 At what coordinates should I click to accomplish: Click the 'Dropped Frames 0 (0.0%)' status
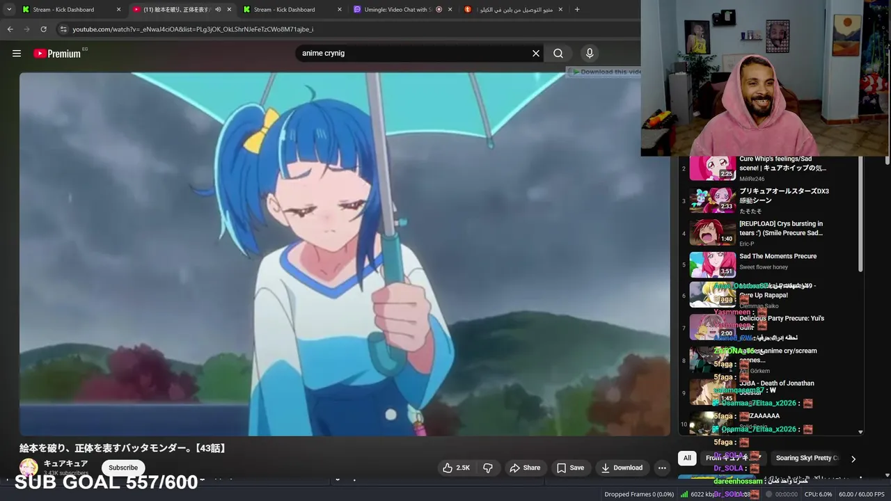[639, 494]
